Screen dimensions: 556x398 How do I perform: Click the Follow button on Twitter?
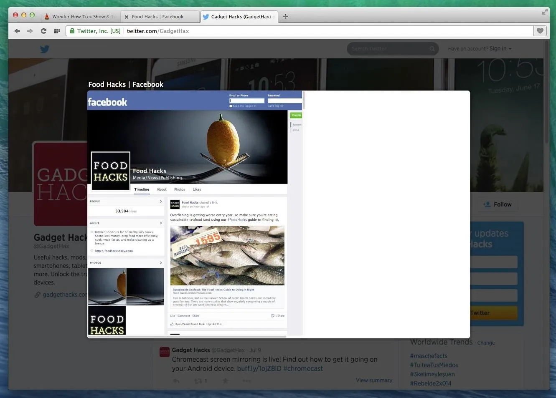click(498, 204)
